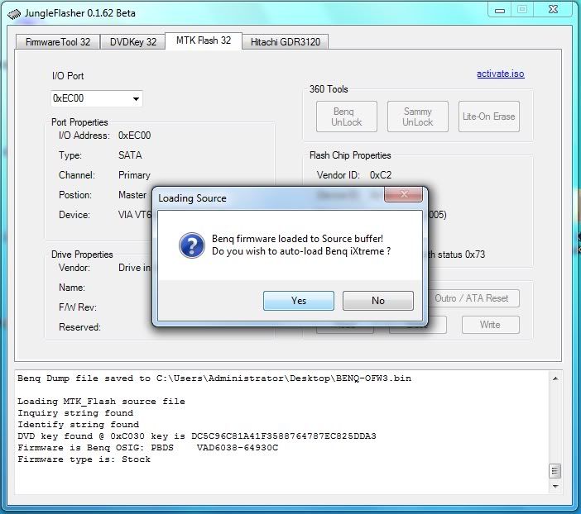Image resolution: width=581 pixels, height=514 pixels.
Task: Click the Write button
Action: click(490, 325)
